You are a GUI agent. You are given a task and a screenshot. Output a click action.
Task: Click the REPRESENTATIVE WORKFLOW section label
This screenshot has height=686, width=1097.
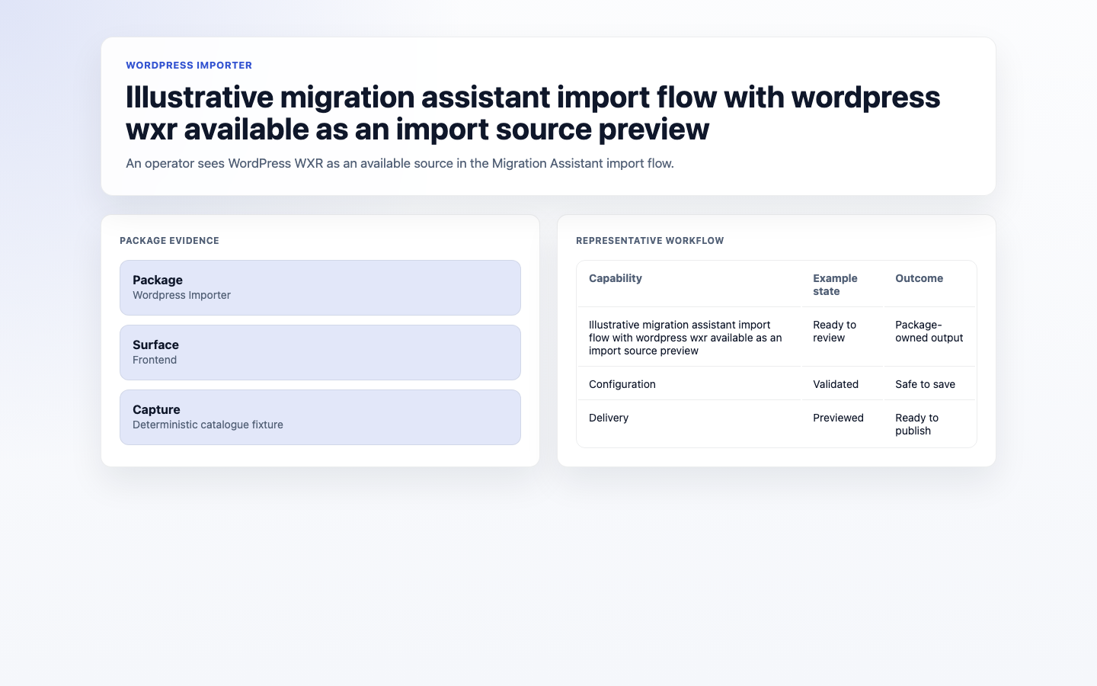650,241
